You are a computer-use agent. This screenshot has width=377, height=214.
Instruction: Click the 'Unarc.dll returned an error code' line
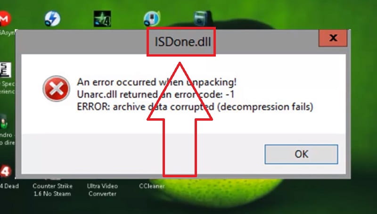(156, 94)
